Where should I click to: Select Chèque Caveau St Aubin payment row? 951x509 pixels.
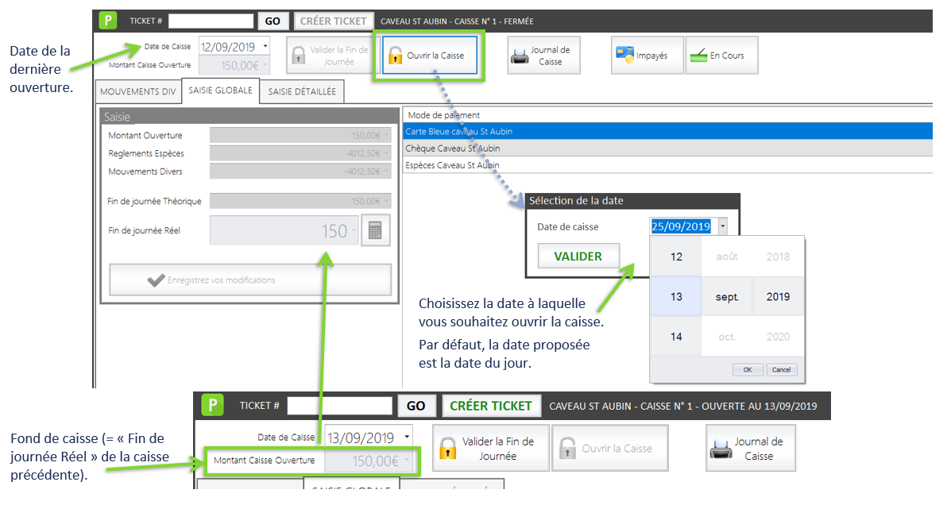point(453,148)
